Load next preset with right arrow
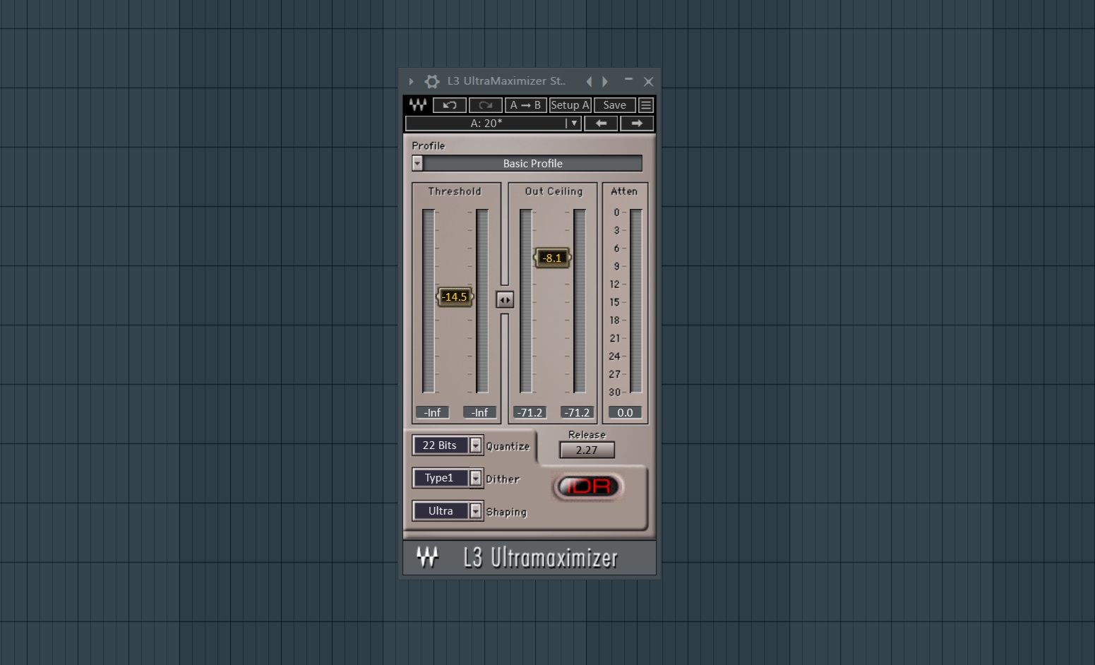 [637, 124]
